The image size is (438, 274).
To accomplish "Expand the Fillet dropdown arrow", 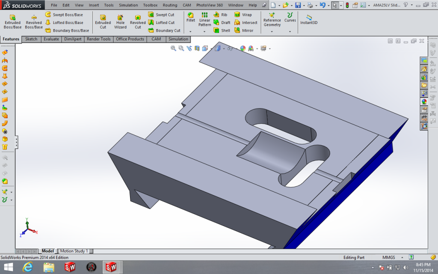I will click(x=191, y=31).
